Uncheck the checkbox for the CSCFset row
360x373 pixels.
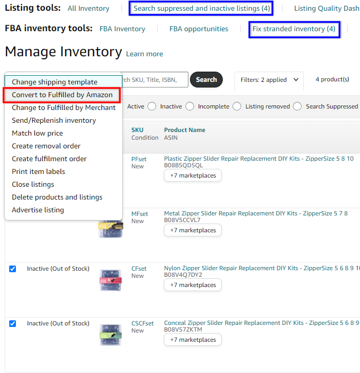coord(13,323)
